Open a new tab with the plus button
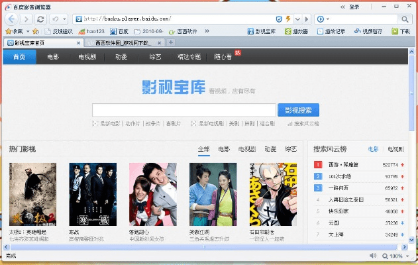The image size is (418, 265). [x=171, y=42]
